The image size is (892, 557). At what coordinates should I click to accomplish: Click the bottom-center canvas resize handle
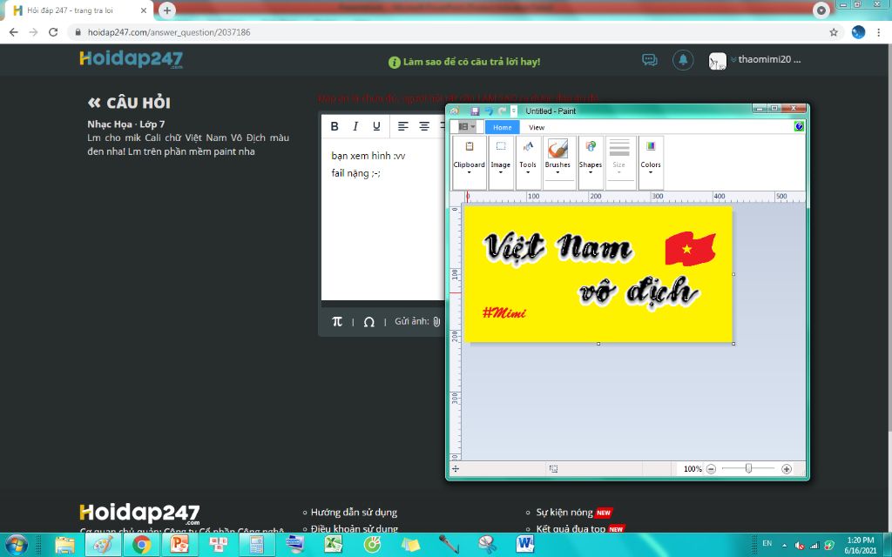(x=598, y=343)
